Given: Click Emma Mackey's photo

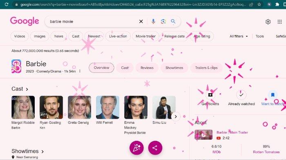Looking at the screenshot, I should point(136,107).
